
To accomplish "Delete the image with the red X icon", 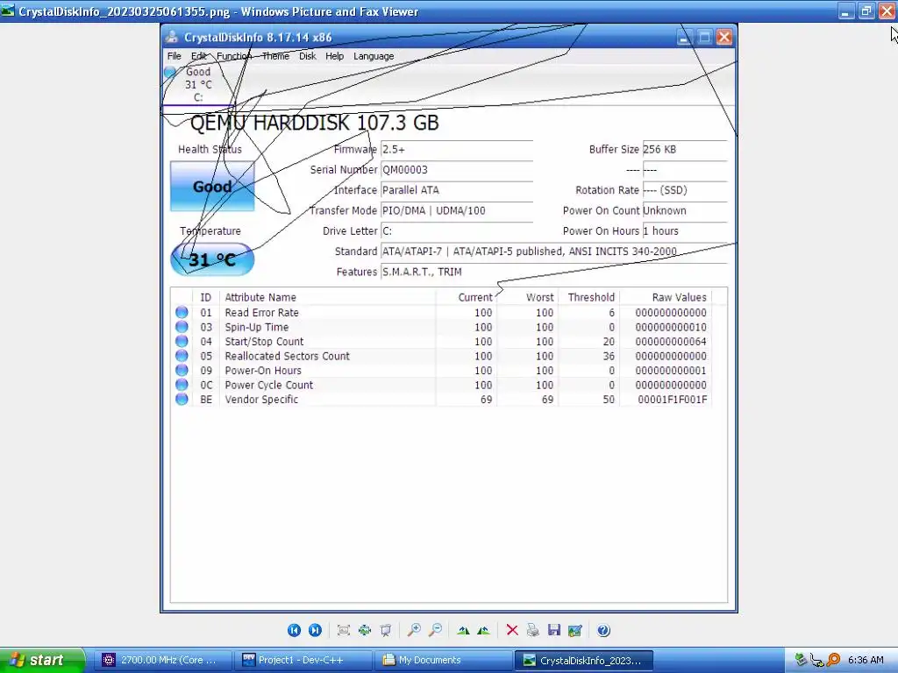I will [512, 630].
